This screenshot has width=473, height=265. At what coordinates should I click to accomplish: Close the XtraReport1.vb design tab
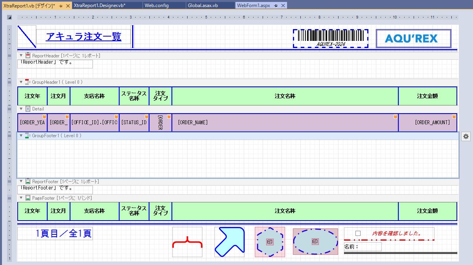[68, 6]
